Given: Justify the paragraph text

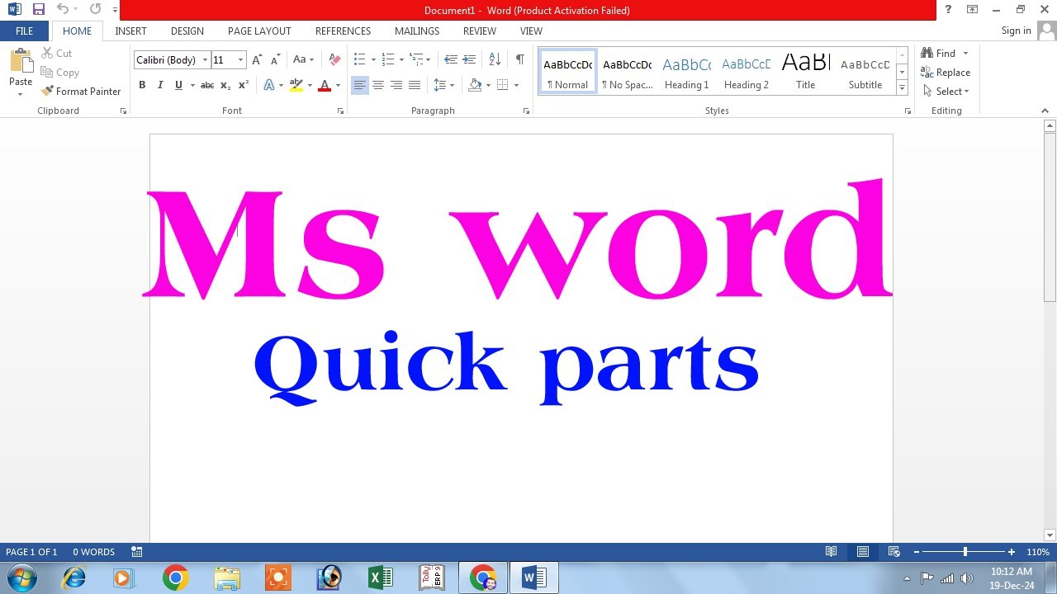Looking at the screenshot, I should coord(415,85).
